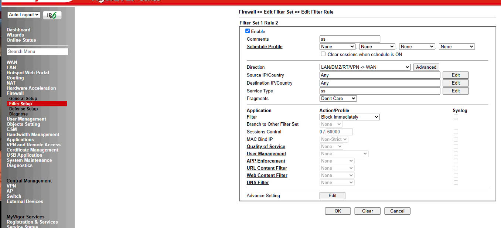This screenshot has width=501, height=228.
Task: Enable Syslog checkbox for Filter
Action: coord(456,117)
